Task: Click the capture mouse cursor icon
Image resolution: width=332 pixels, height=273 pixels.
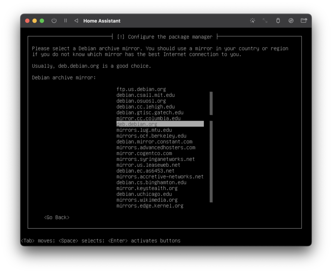Action: tap(252, 20)
